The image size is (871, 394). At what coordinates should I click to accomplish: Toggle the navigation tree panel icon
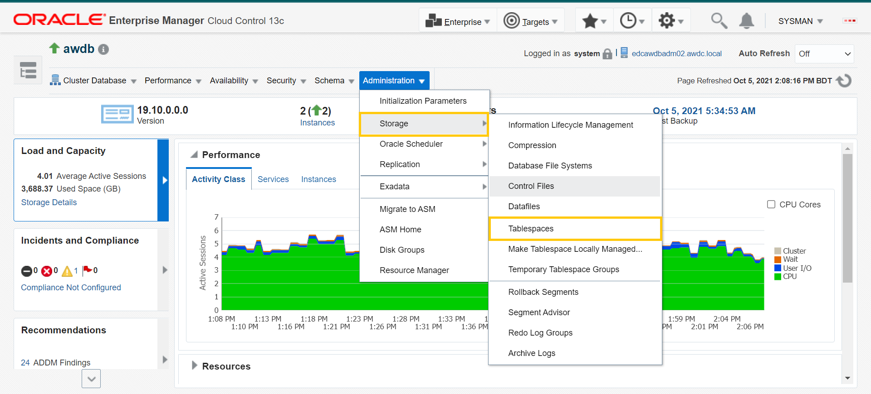[x=28, y=70]
